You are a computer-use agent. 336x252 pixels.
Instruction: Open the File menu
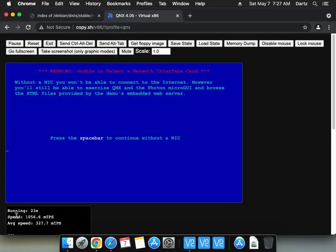point(45,4)
